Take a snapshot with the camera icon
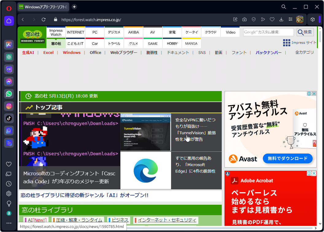Viewport: 324px width, 232px height. [x=244, y=19]
